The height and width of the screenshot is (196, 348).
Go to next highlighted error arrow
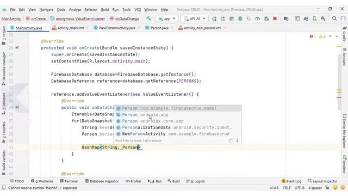tap(337, 36)
